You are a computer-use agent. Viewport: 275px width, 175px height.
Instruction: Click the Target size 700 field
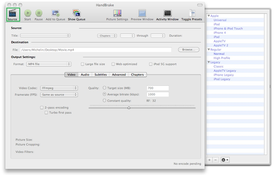pos(158,88)
